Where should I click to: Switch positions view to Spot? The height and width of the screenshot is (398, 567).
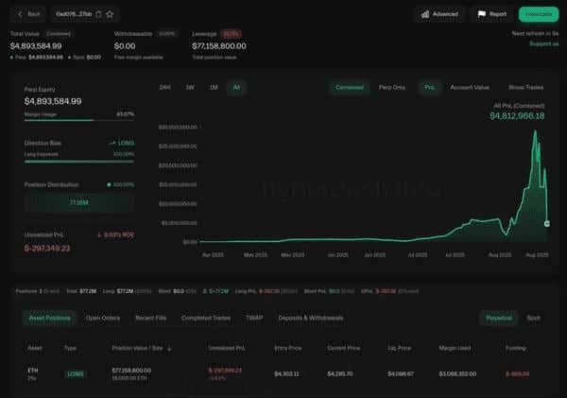tap(533, 318)
